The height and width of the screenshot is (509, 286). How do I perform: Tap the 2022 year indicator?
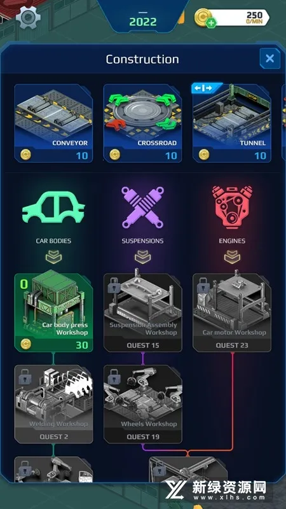[x=143, y=22]
